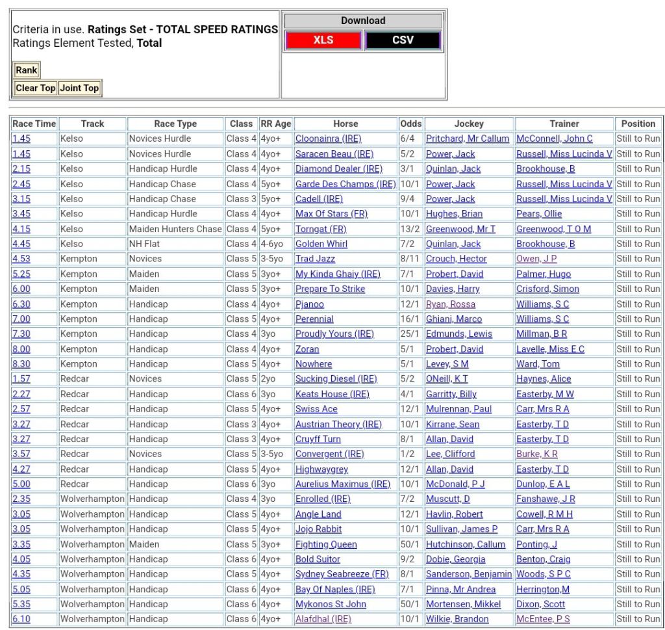The width and height of the screenshot is (665, 630).
Task: Open the 2.15 Kelso race time link
Action: 21,169
